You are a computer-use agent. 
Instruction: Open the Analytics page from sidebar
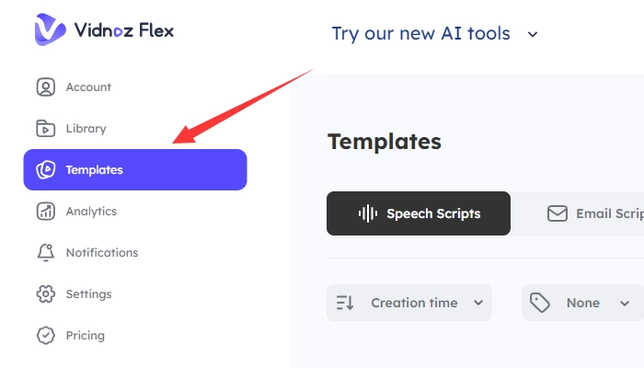click(91, 212)
